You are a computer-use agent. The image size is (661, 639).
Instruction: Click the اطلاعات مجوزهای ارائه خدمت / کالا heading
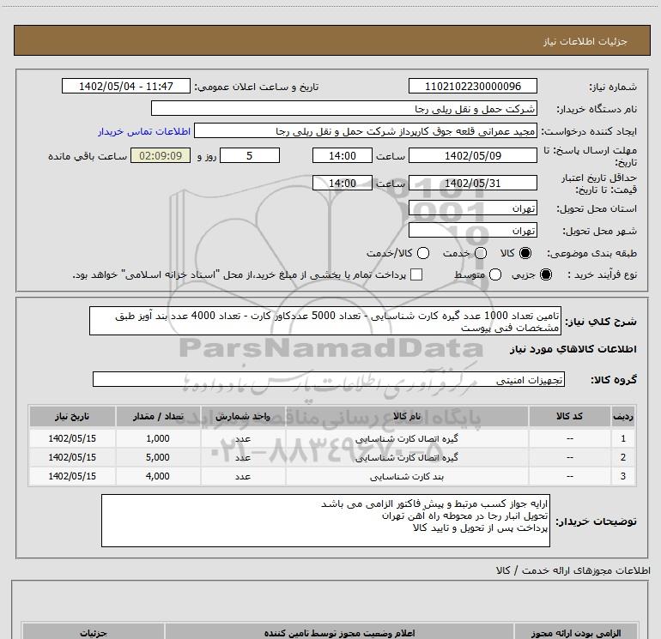tap(573, 570)
